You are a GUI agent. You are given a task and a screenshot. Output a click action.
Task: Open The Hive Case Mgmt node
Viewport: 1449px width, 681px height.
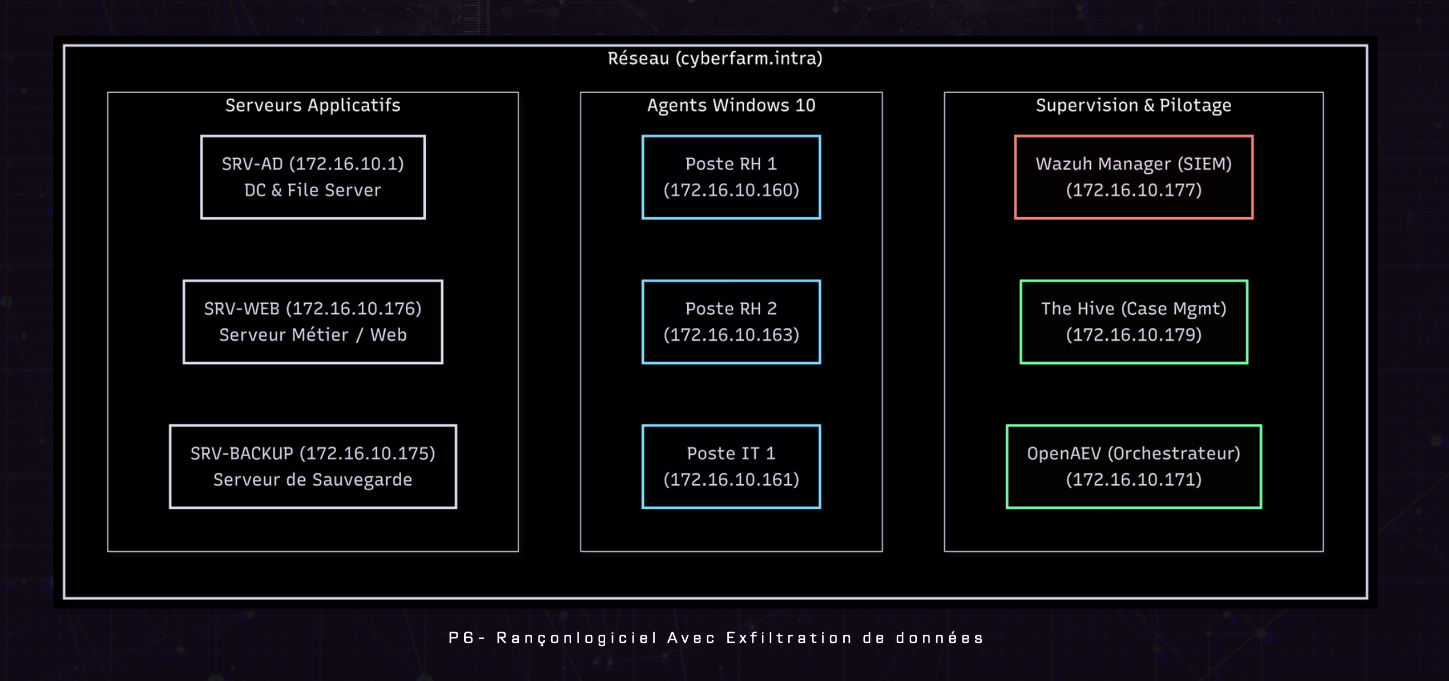pos(1134,321)
